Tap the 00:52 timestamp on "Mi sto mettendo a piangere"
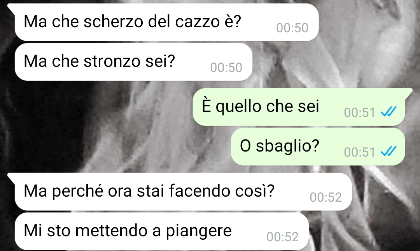 pos(283,237)
